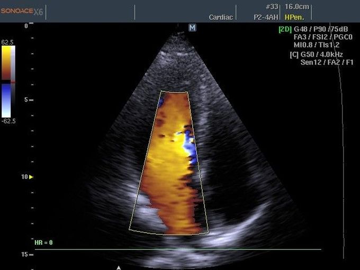Select the [C] color mode indicator
Viewport: 360px width, 270px height.
pyautogui.click(x=294, y=54)
